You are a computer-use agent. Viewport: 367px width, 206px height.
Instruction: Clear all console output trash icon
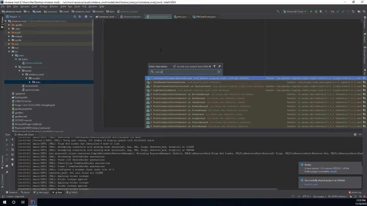coord(12,164)
